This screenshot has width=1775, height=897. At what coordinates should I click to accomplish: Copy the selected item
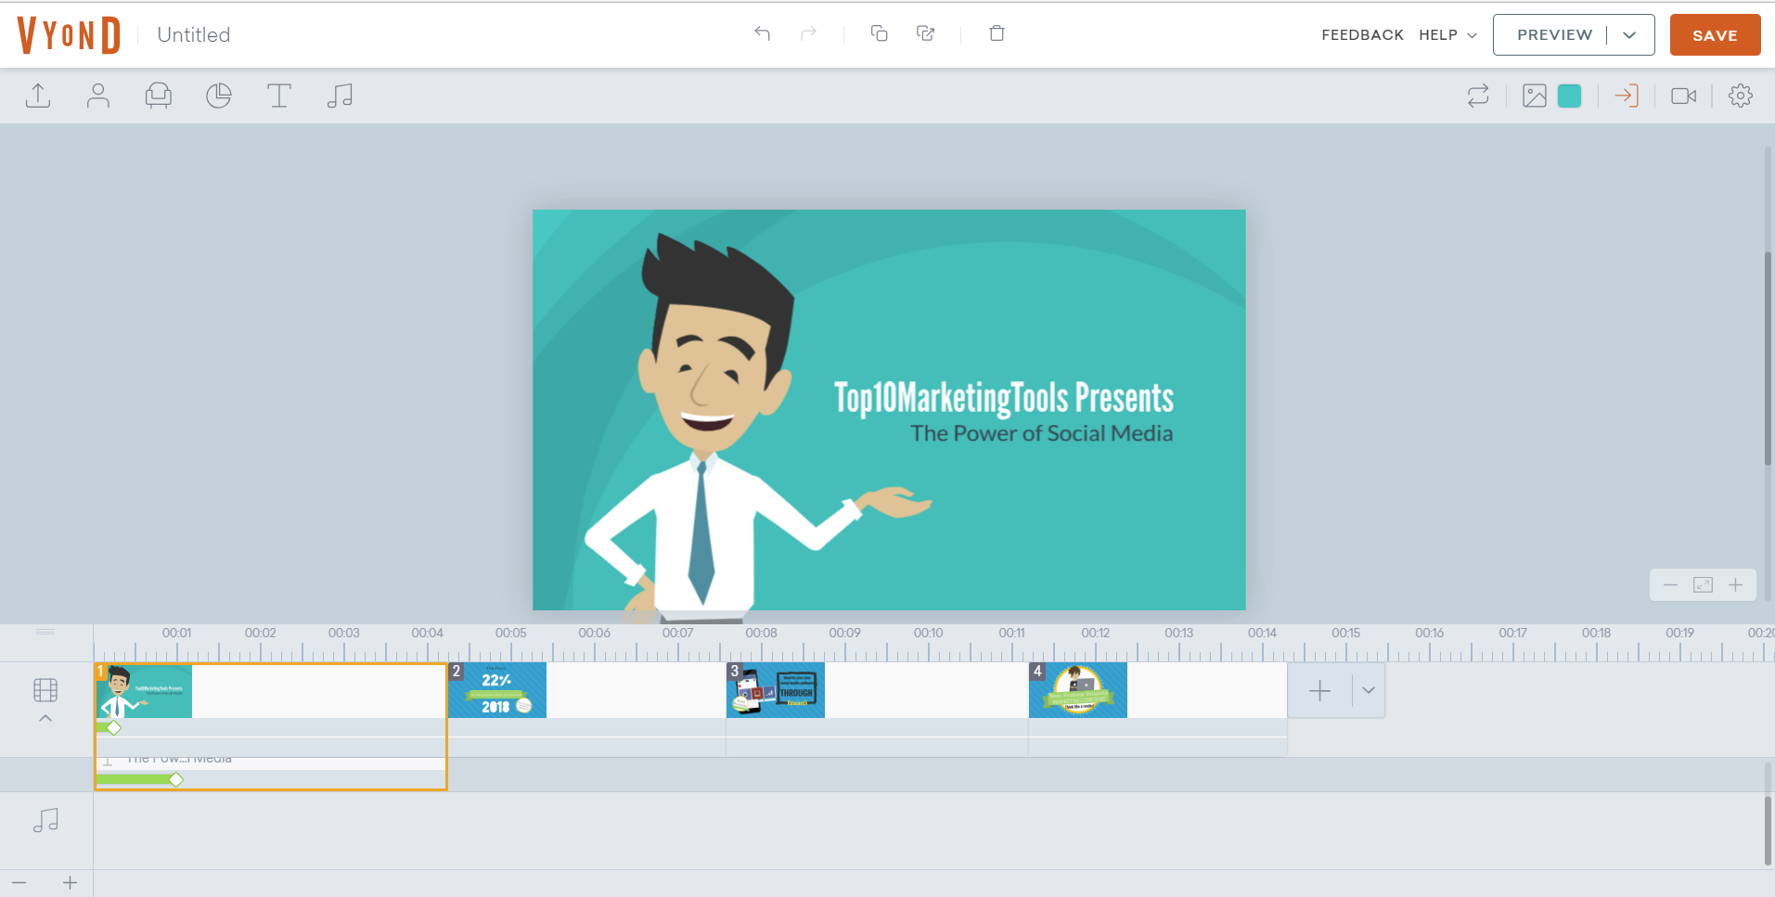point(879,33)
